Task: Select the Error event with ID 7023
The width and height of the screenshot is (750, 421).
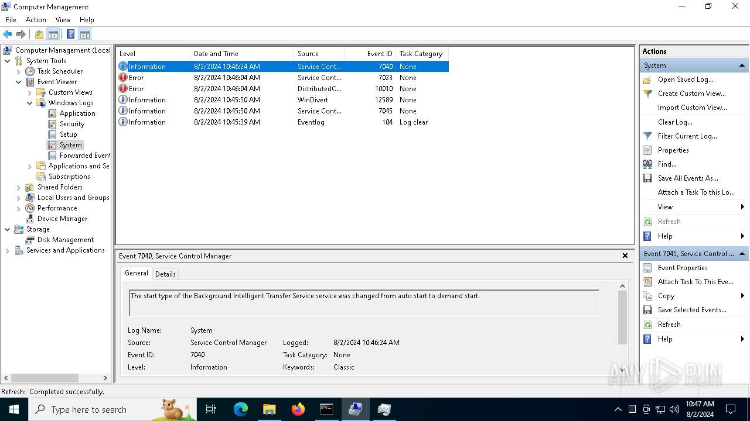Action: coord(282,78)
